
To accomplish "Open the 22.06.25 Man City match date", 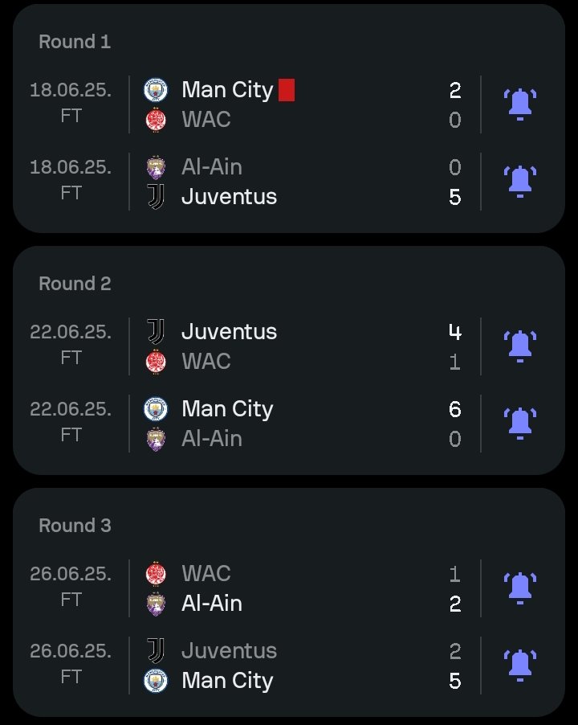I will click(71, 409).
